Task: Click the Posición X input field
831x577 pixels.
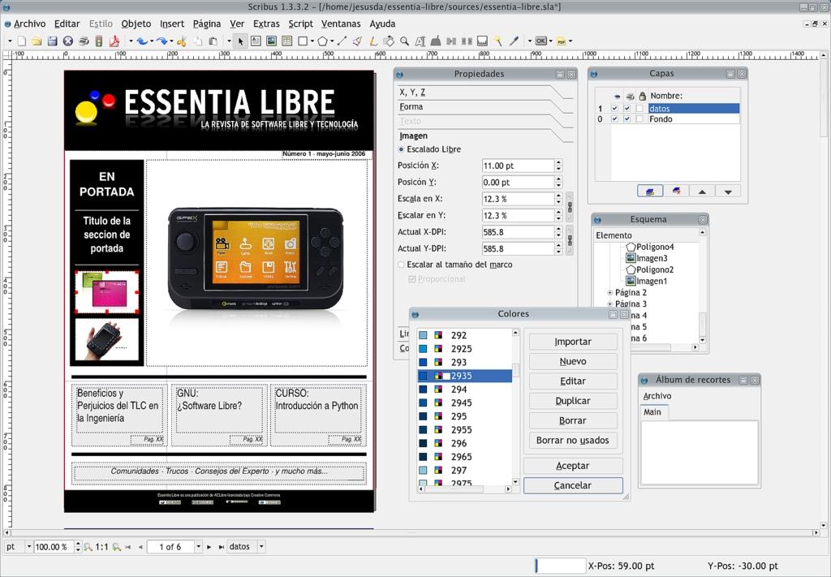Action: tap(519, 166)
